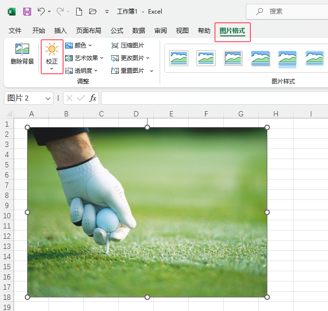Click the 删除背景 remove background button
The height and width of the screenshot is (311, 328).
pyautogui.click(x=22, y=53)
